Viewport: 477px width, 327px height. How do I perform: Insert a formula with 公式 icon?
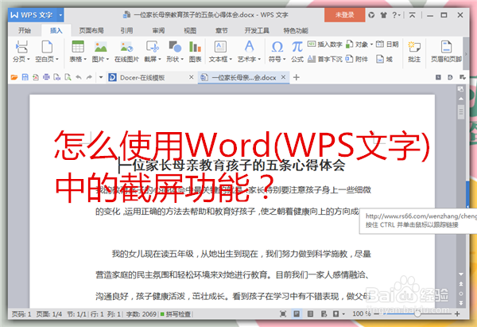(x=297, y=47)
